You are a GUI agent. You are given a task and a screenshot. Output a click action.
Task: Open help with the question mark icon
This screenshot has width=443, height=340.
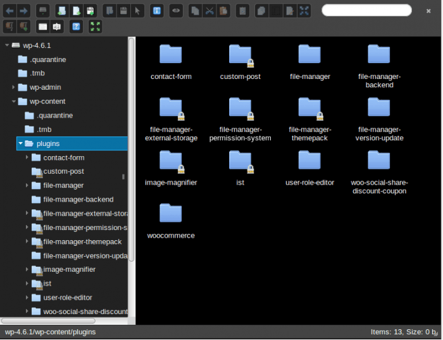tap(76, 27)
